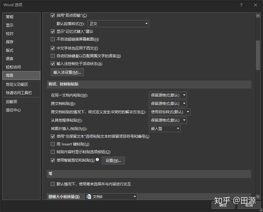Select the 保存 category
263x212 pixels.
pyautogui.click(x=21, y=42)
